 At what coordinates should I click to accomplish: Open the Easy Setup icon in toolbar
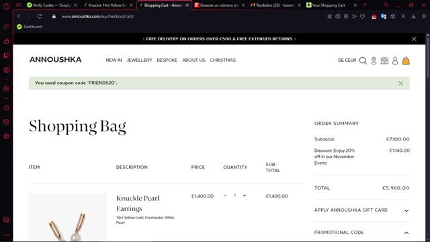(x=424, y=16)
